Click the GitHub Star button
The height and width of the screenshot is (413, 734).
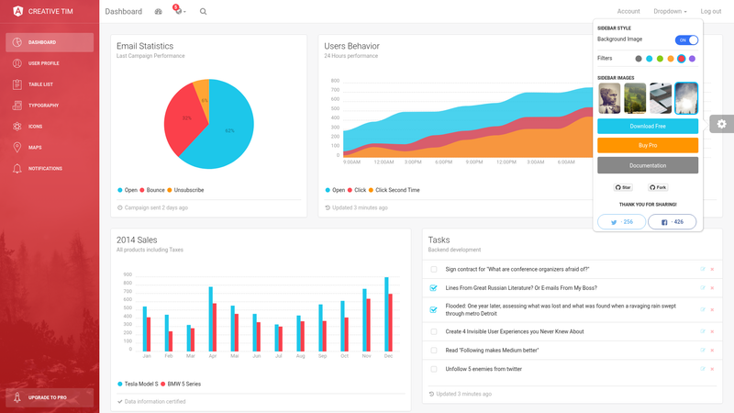623,187
